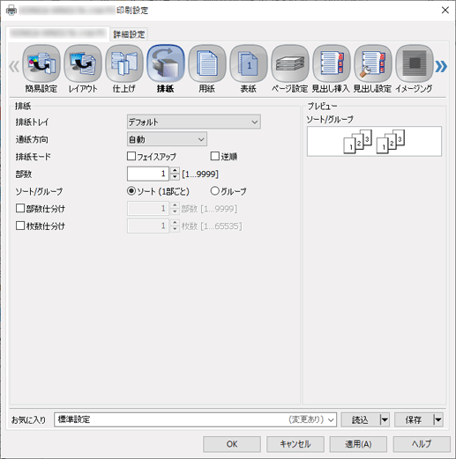456x459 pixels.
Task: Open the 読込 button's dropdown arrow
Action: click(x=385, y=419)
